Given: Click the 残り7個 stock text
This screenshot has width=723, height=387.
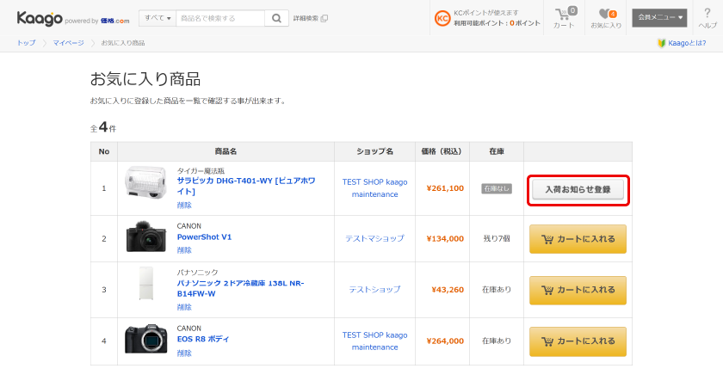Looking at the screenshot, I should pos(497,239).
